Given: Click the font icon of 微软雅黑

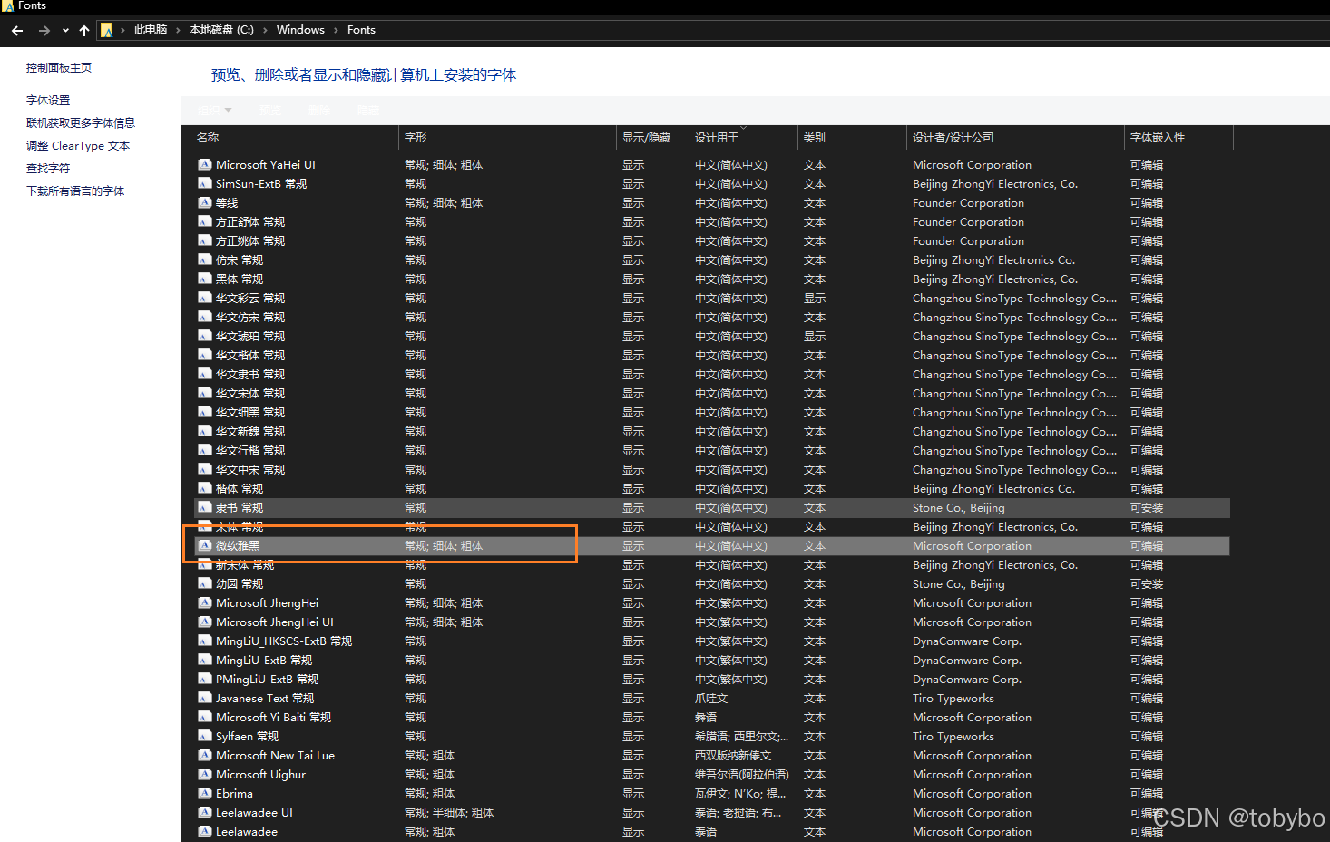Looking at the screenshot, I should (x=205, y=546).
